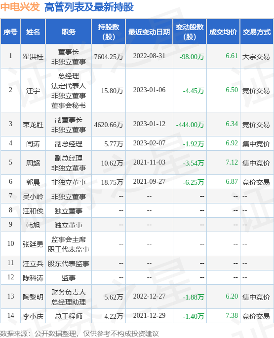Select the 交易方式 column header
The height and width of the screenshot is (338, 274).
[x=257, y=32]
